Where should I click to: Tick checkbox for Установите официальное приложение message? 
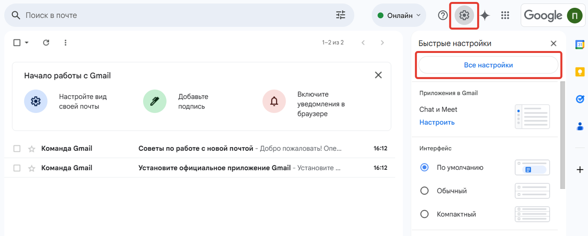(17, 168)
